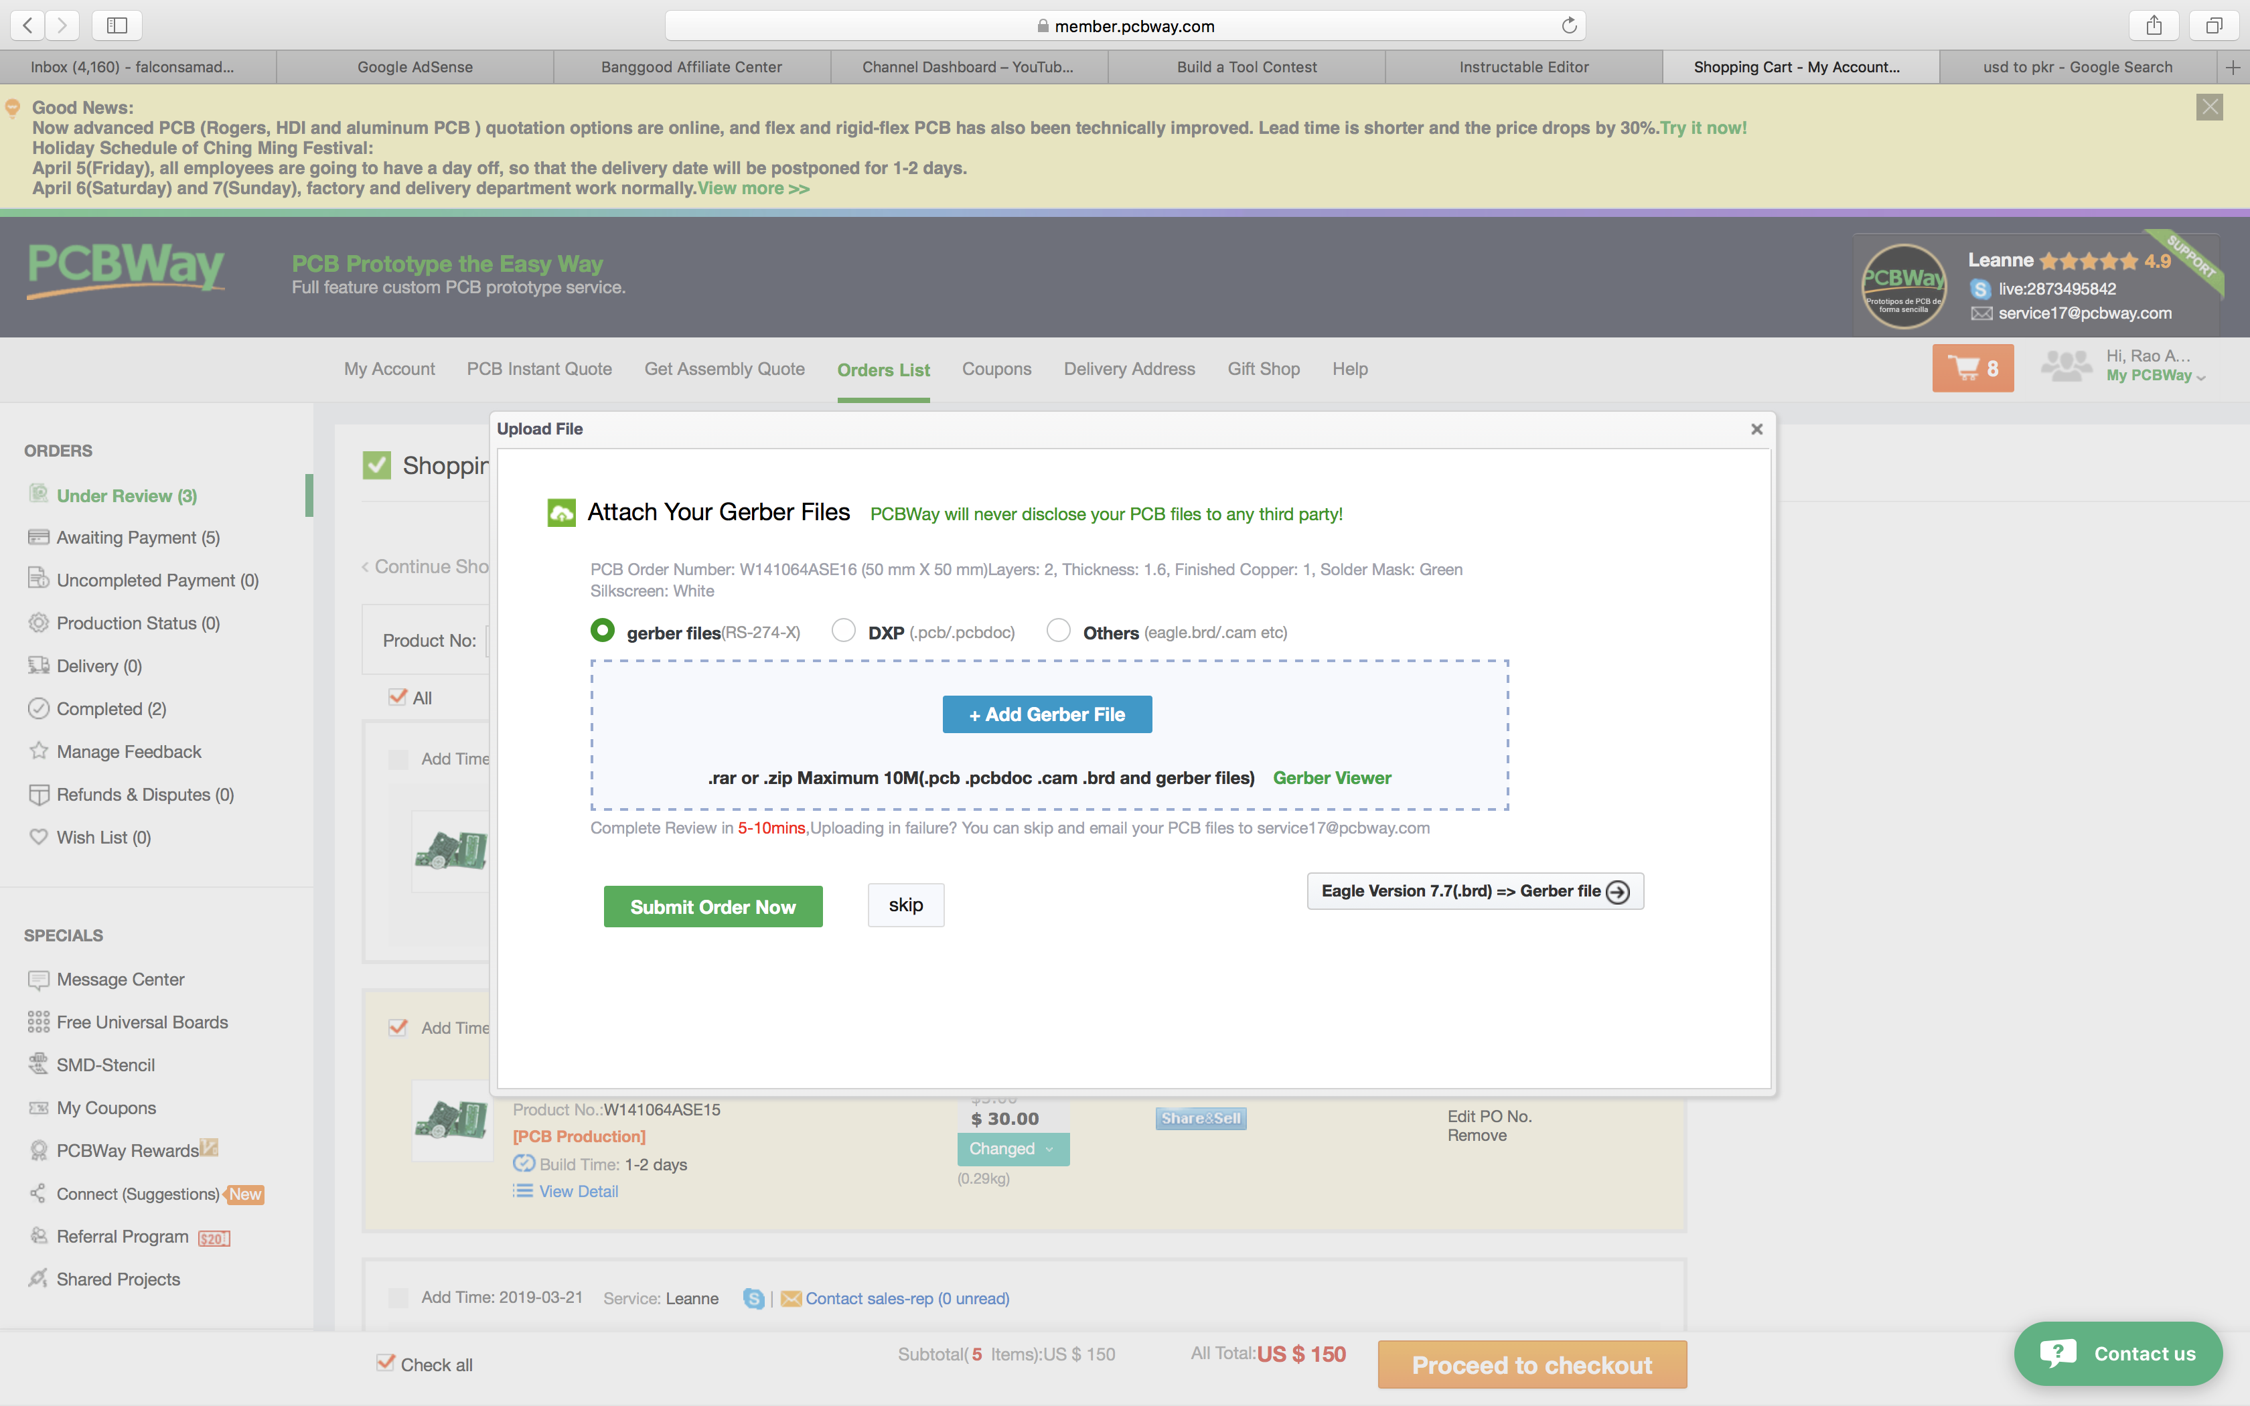This screenshot has width=2250, height=1406.
Task: Click the View more link
Action: coord(753,188)
